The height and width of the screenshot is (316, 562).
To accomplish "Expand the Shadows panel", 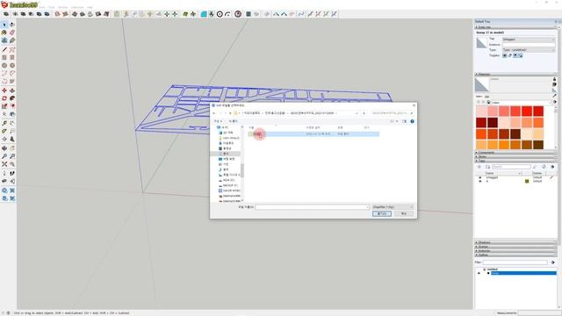I will tap(516, 242).
